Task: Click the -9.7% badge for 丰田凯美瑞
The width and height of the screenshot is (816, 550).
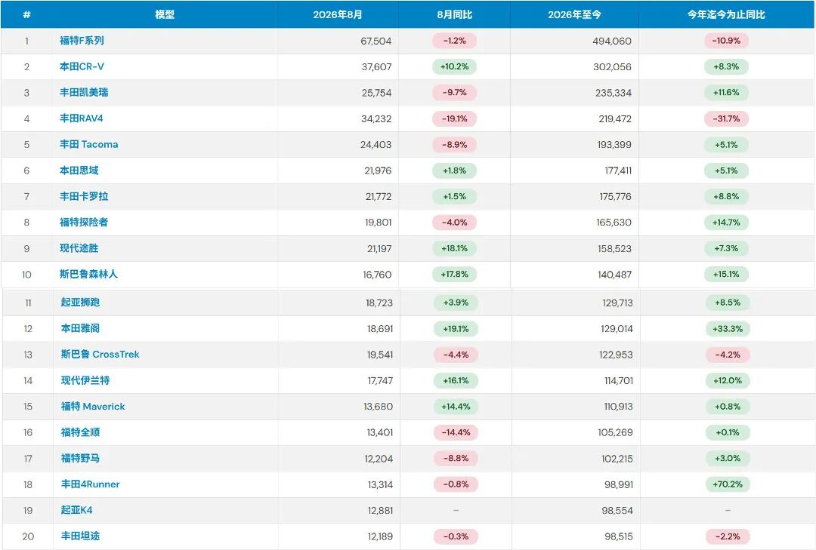Action: click(x=454, y=93)
